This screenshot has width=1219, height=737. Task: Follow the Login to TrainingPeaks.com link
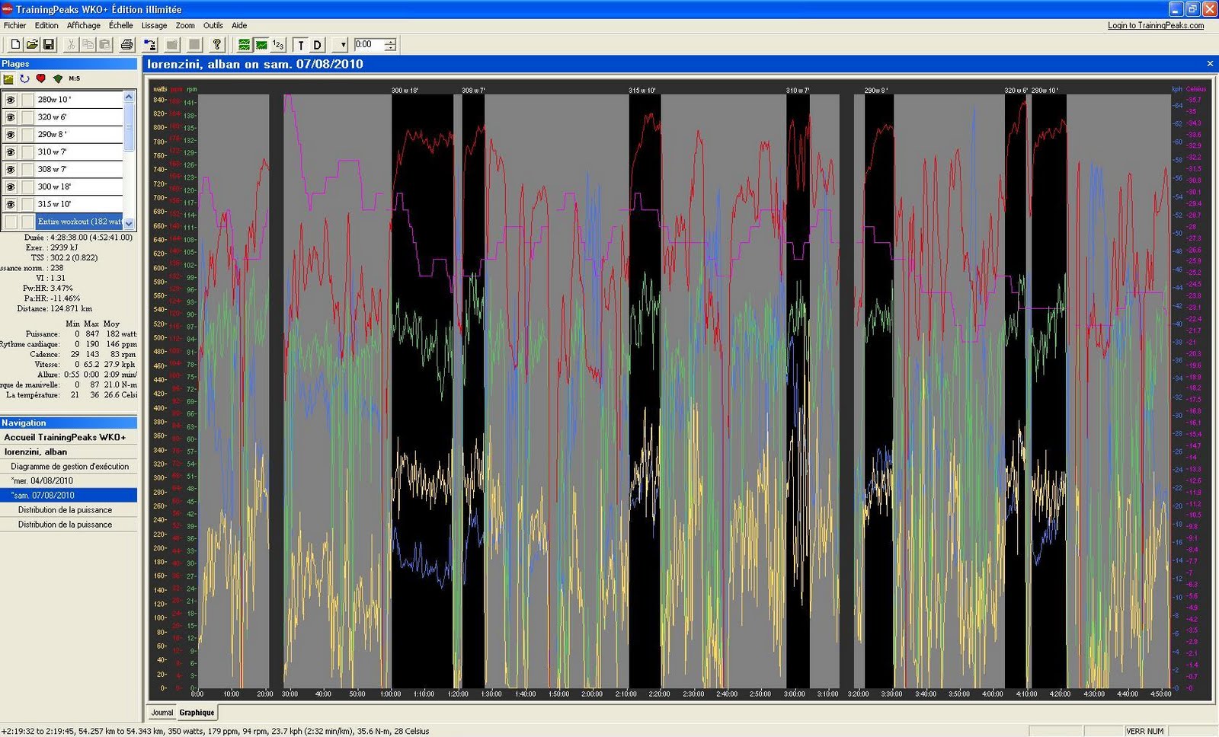(x=1156, y=25)
